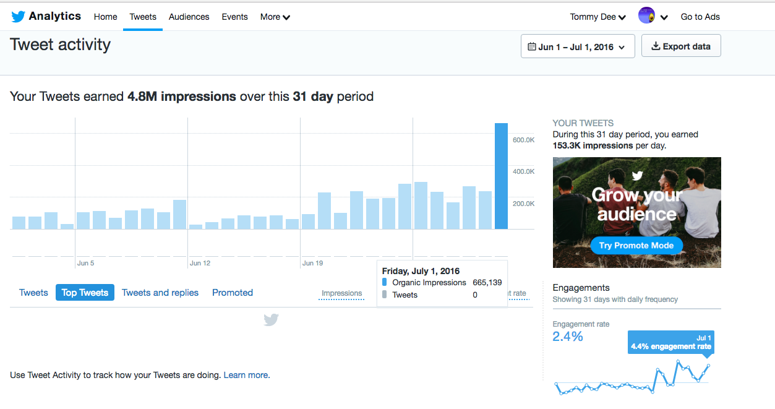775x409 pixels.
Task: Click the gray Twitter bird below the tabs
Action: pos(271,320)
